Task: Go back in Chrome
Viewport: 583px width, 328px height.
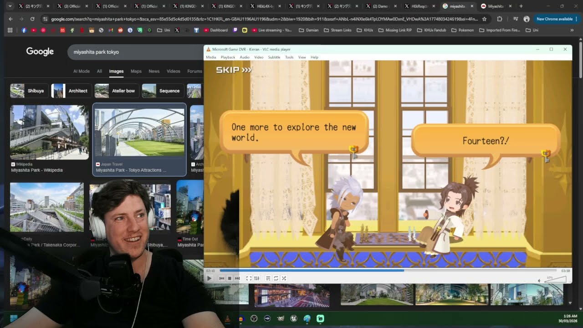Action: (x=10, y=19)
